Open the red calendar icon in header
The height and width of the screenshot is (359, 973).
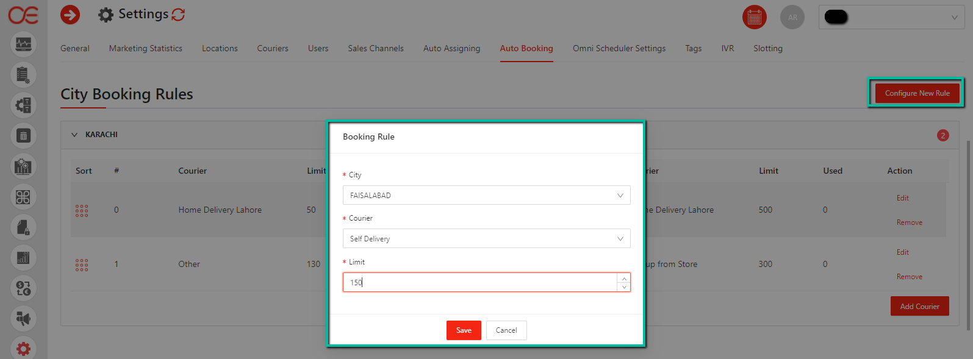click(x=754, y=18)
